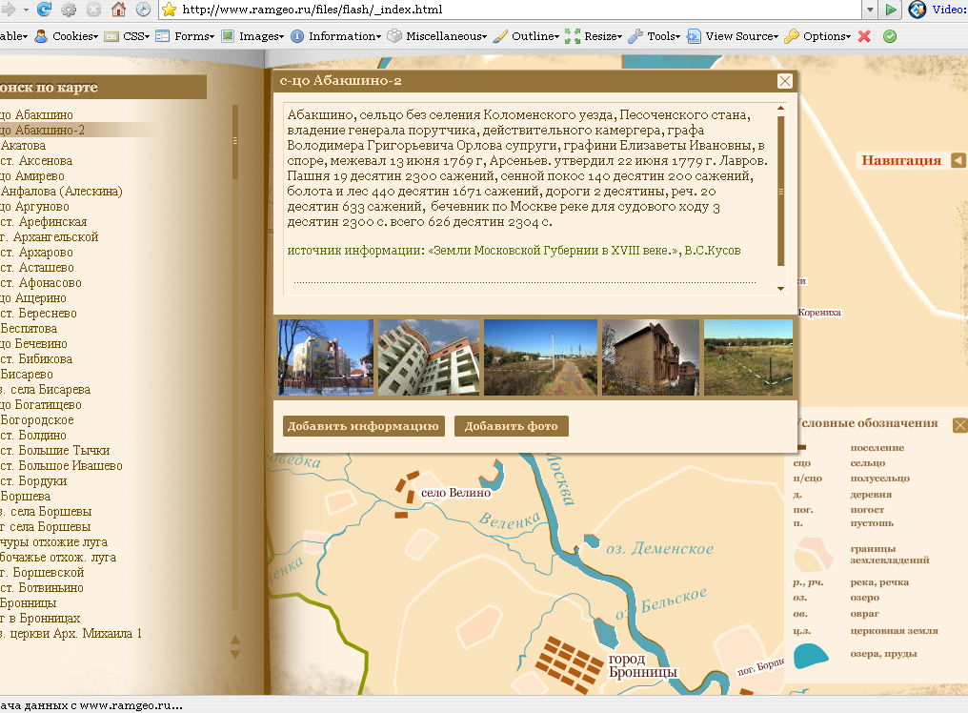Click the green Go arrow button
This screenshot has height=713, width=968.
[890, 10]
